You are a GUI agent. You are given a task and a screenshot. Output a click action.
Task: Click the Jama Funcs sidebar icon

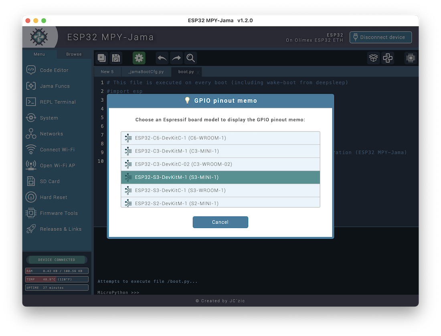point(31,86)
